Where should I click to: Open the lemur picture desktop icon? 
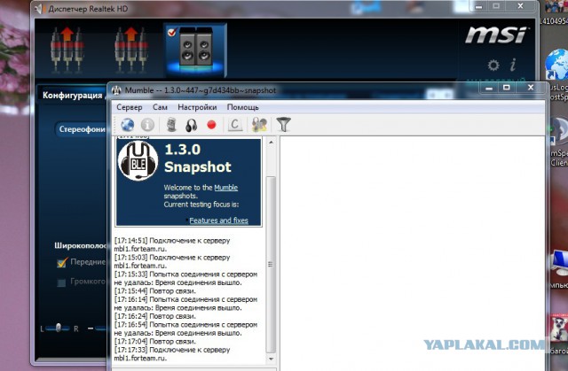coord(559,328)
